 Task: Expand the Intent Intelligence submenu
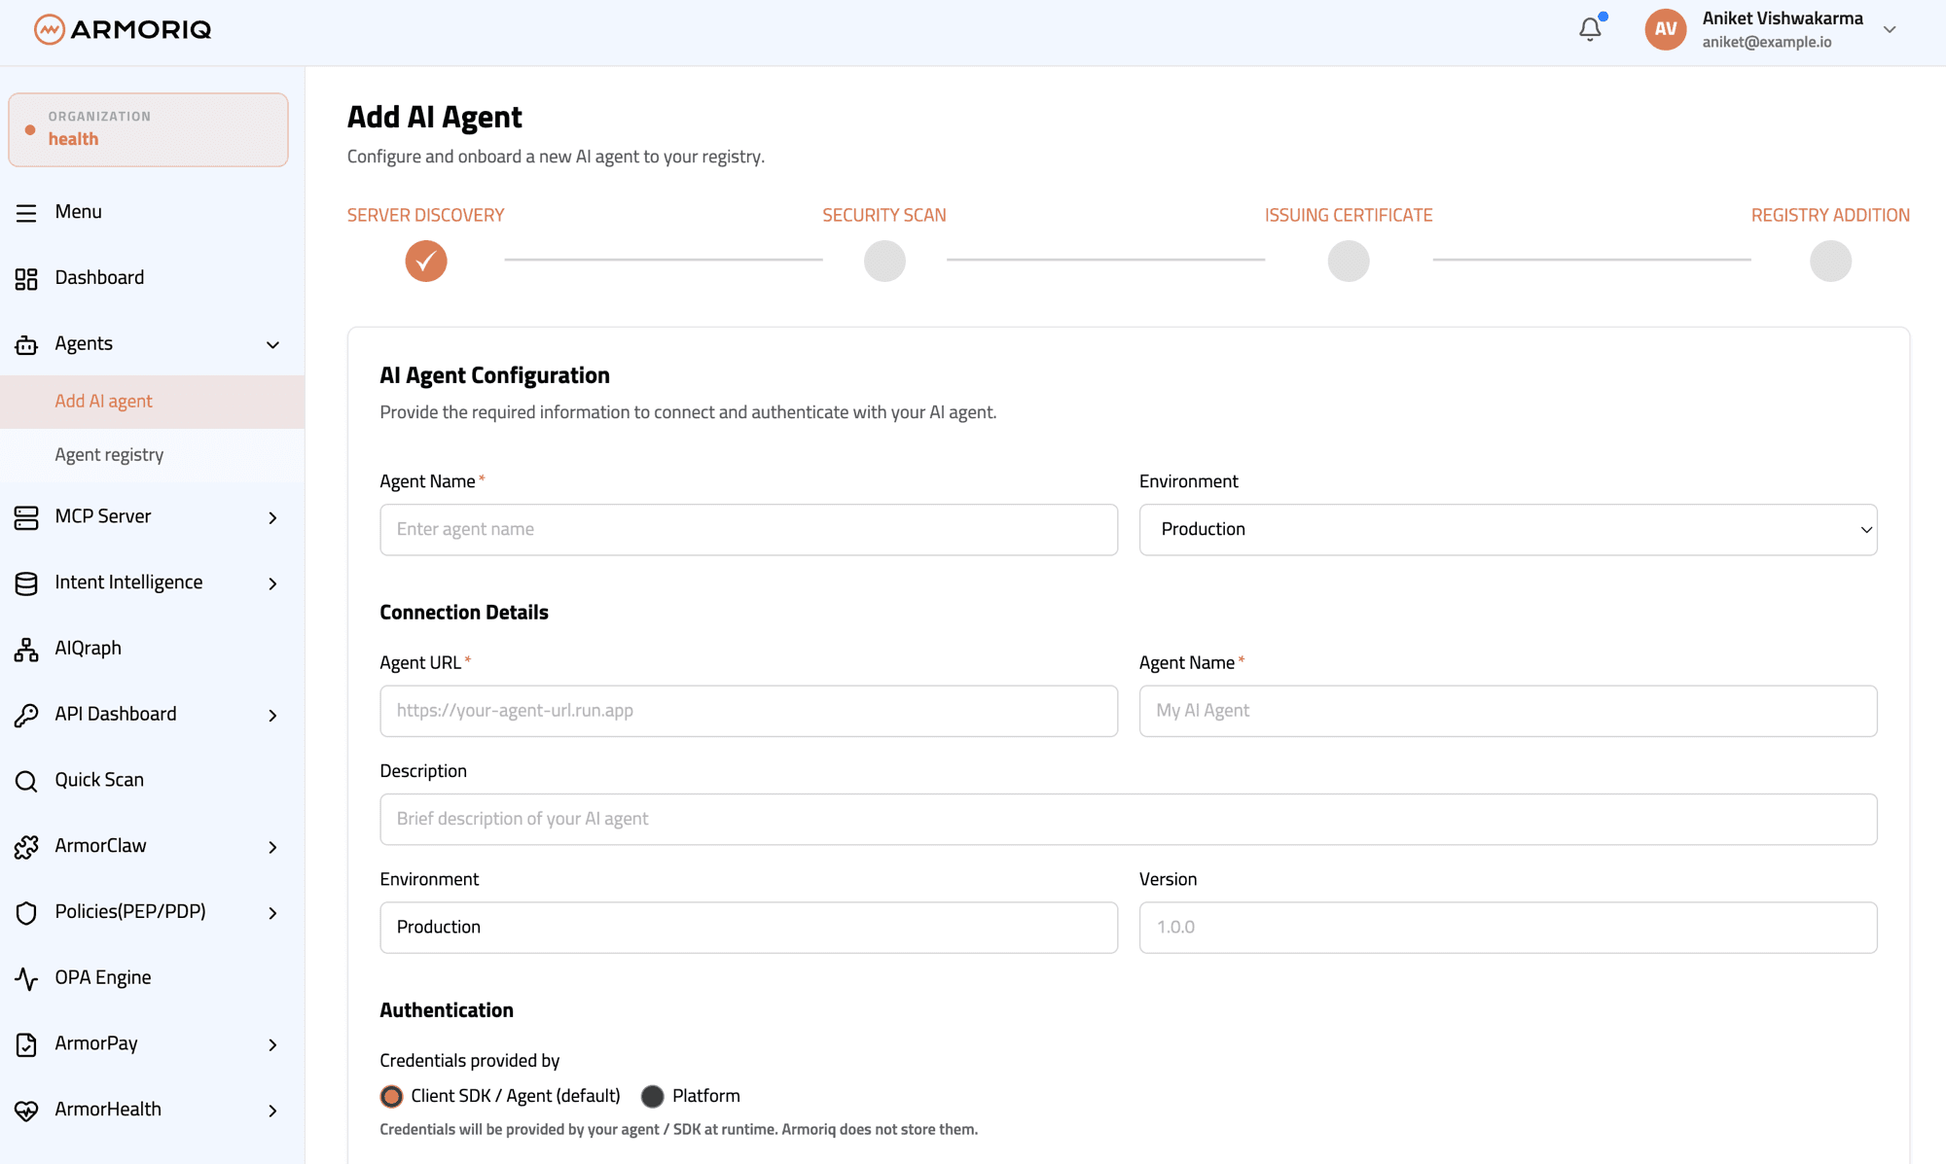272,583
